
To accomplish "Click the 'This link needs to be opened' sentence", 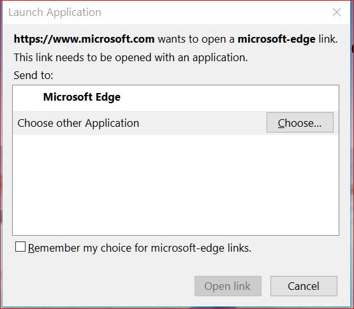I will tap(131, 58).
